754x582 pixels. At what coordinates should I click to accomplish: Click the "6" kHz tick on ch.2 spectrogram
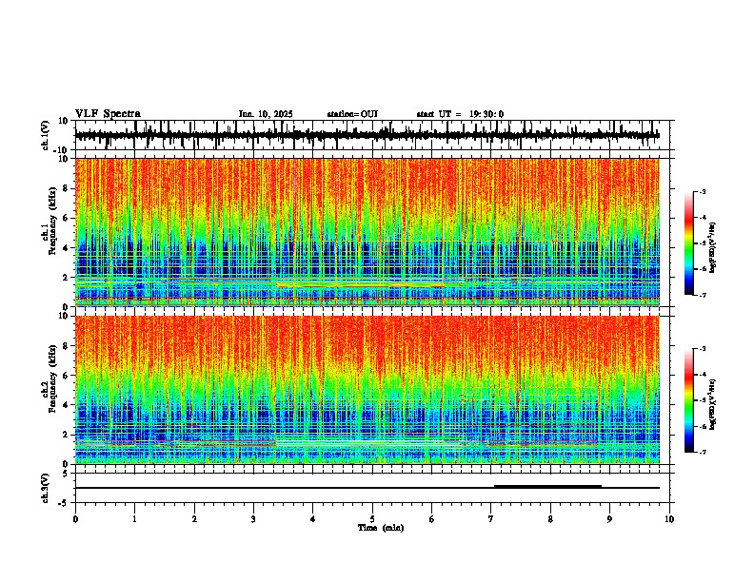click(x=67, y=376)
